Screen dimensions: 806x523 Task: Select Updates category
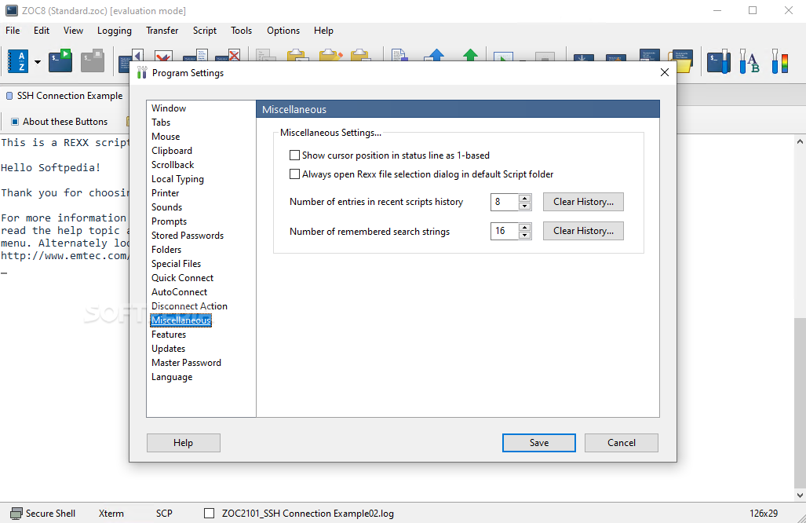click(x=168, y=349)
